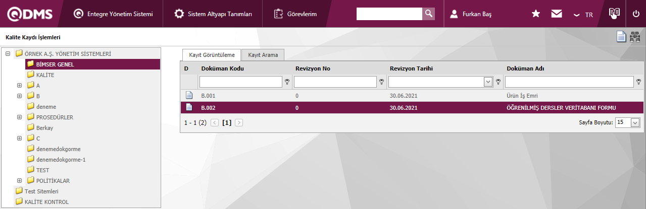Open Furkan Baş user profile

click(471, 14)
